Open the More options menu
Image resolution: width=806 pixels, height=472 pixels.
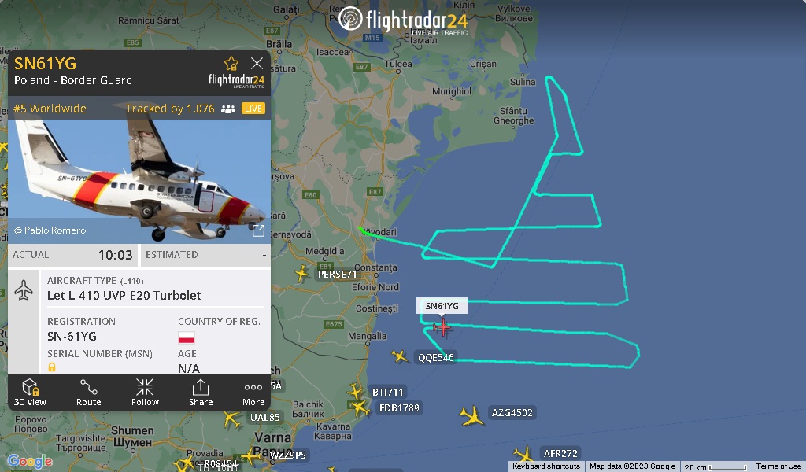[x=253, y=393]
